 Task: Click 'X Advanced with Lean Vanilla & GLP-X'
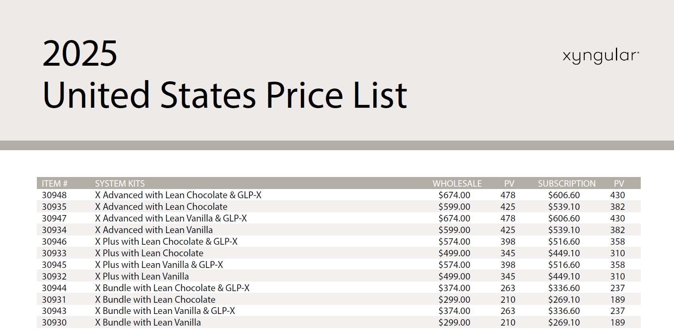click(171, 218)
